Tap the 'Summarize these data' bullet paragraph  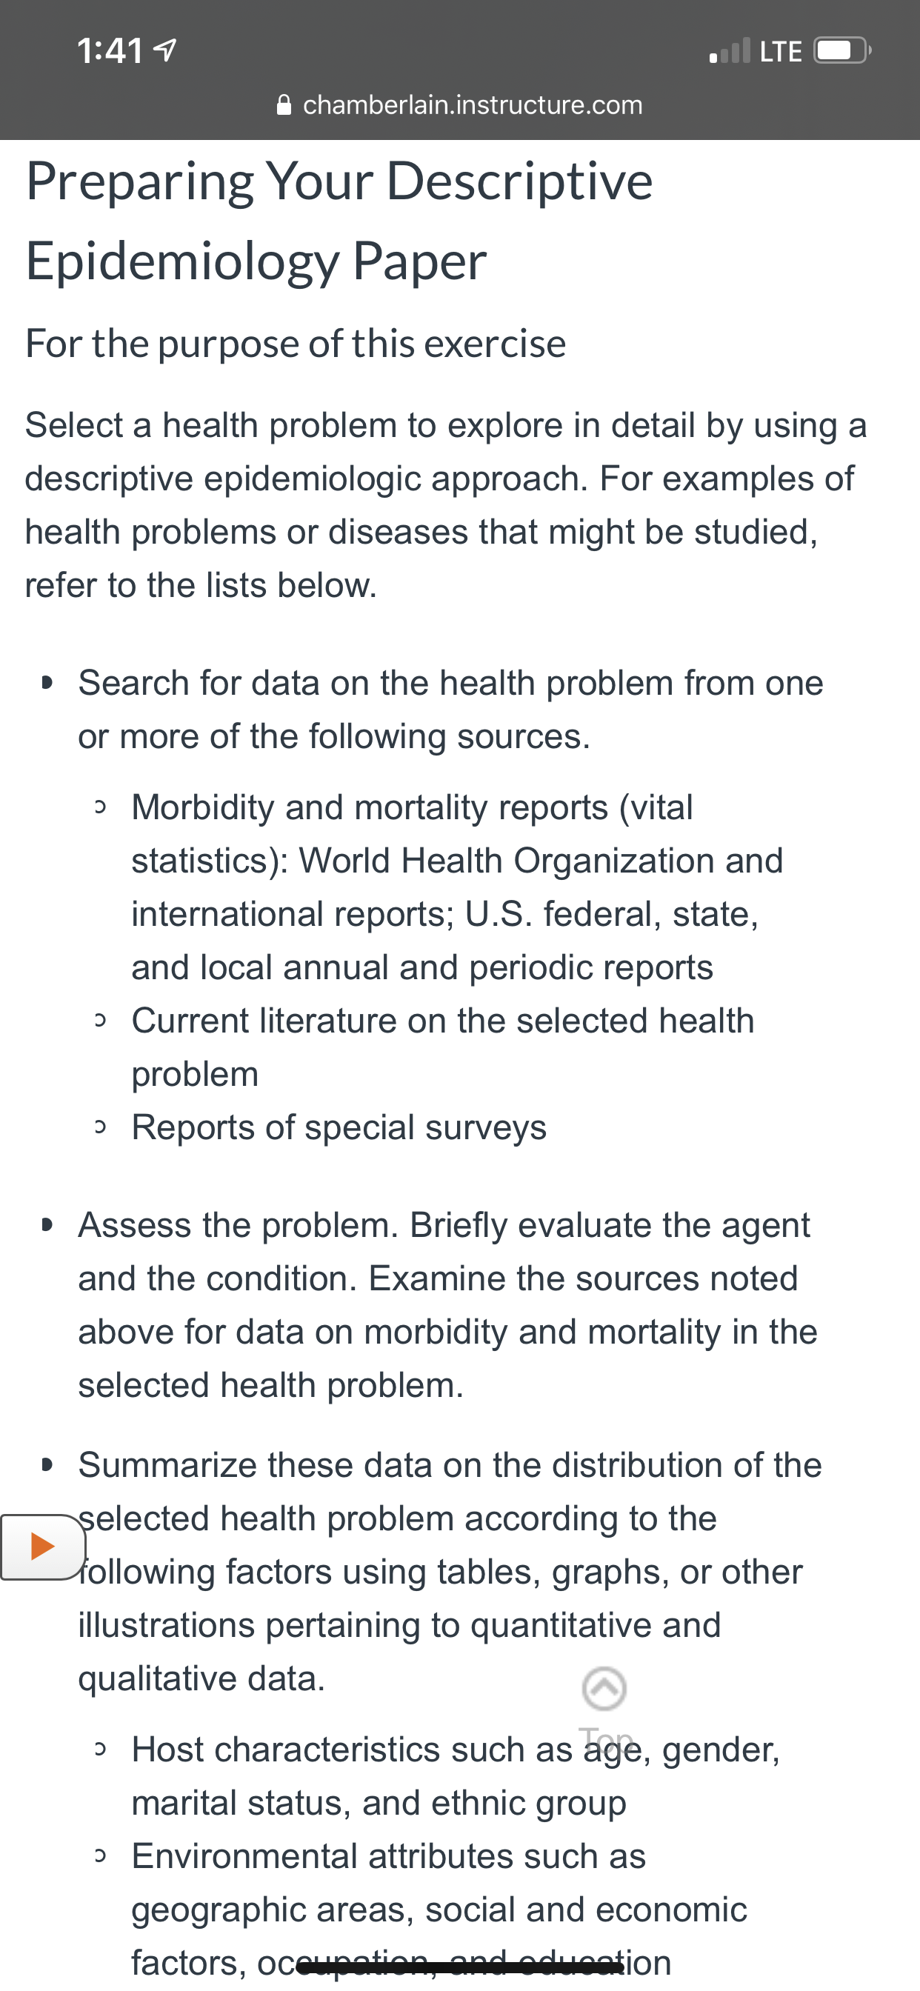[x=450, y=1571]
